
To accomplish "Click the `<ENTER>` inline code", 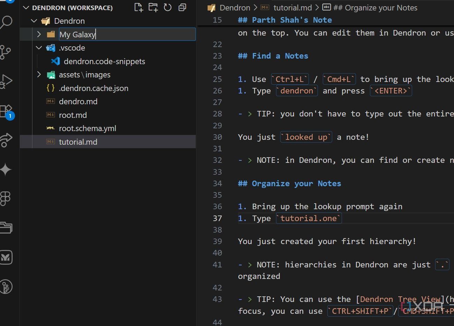I will pos(391,91).
